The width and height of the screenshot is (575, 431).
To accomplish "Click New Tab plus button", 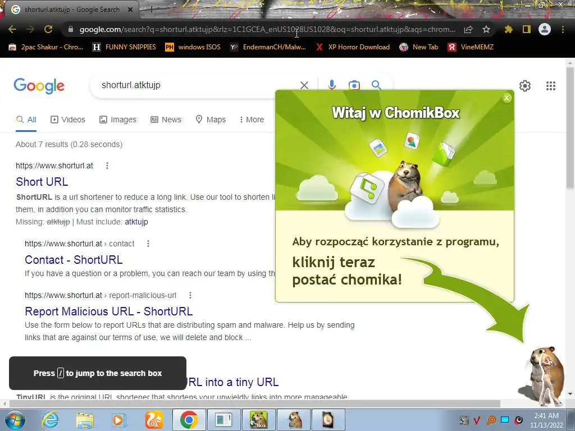I will pyautogui.click(x=151, y=10).
